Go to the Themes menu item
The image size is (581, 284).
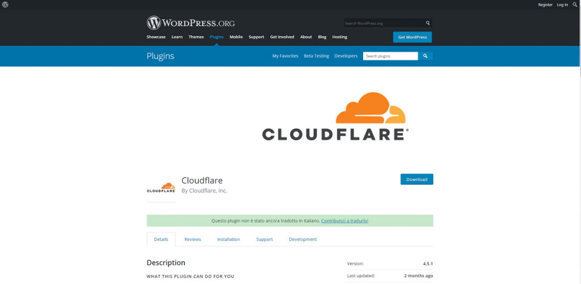click(x=196, y=37)
